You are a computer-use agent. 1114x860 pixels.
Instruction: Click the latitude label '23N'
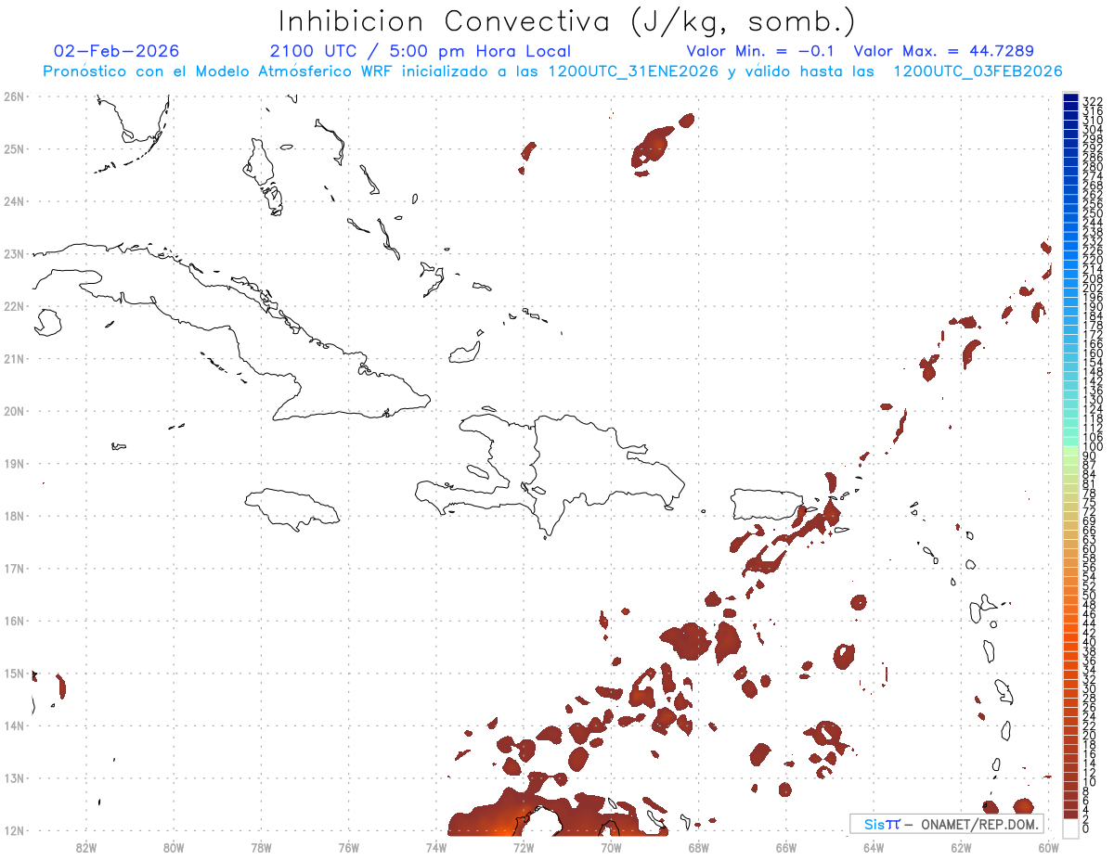coord(13,253)
